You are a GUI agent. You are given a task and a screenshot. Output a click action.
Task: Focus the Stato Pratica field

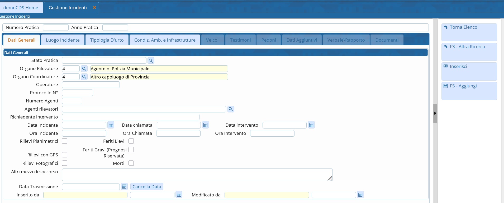(x=104, y=61)
